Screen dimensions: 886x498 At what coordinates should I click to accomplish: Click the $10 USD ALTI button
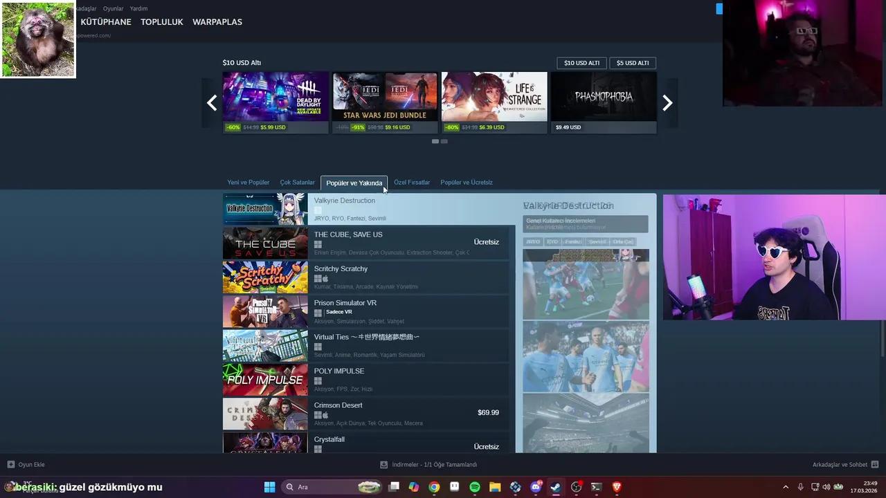point(581,63)
